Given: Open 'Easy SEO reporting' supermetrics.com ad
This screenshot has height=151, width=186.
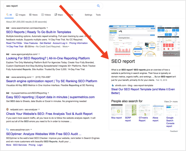Looking at the screenshot, I should click(x=50, y=97).
